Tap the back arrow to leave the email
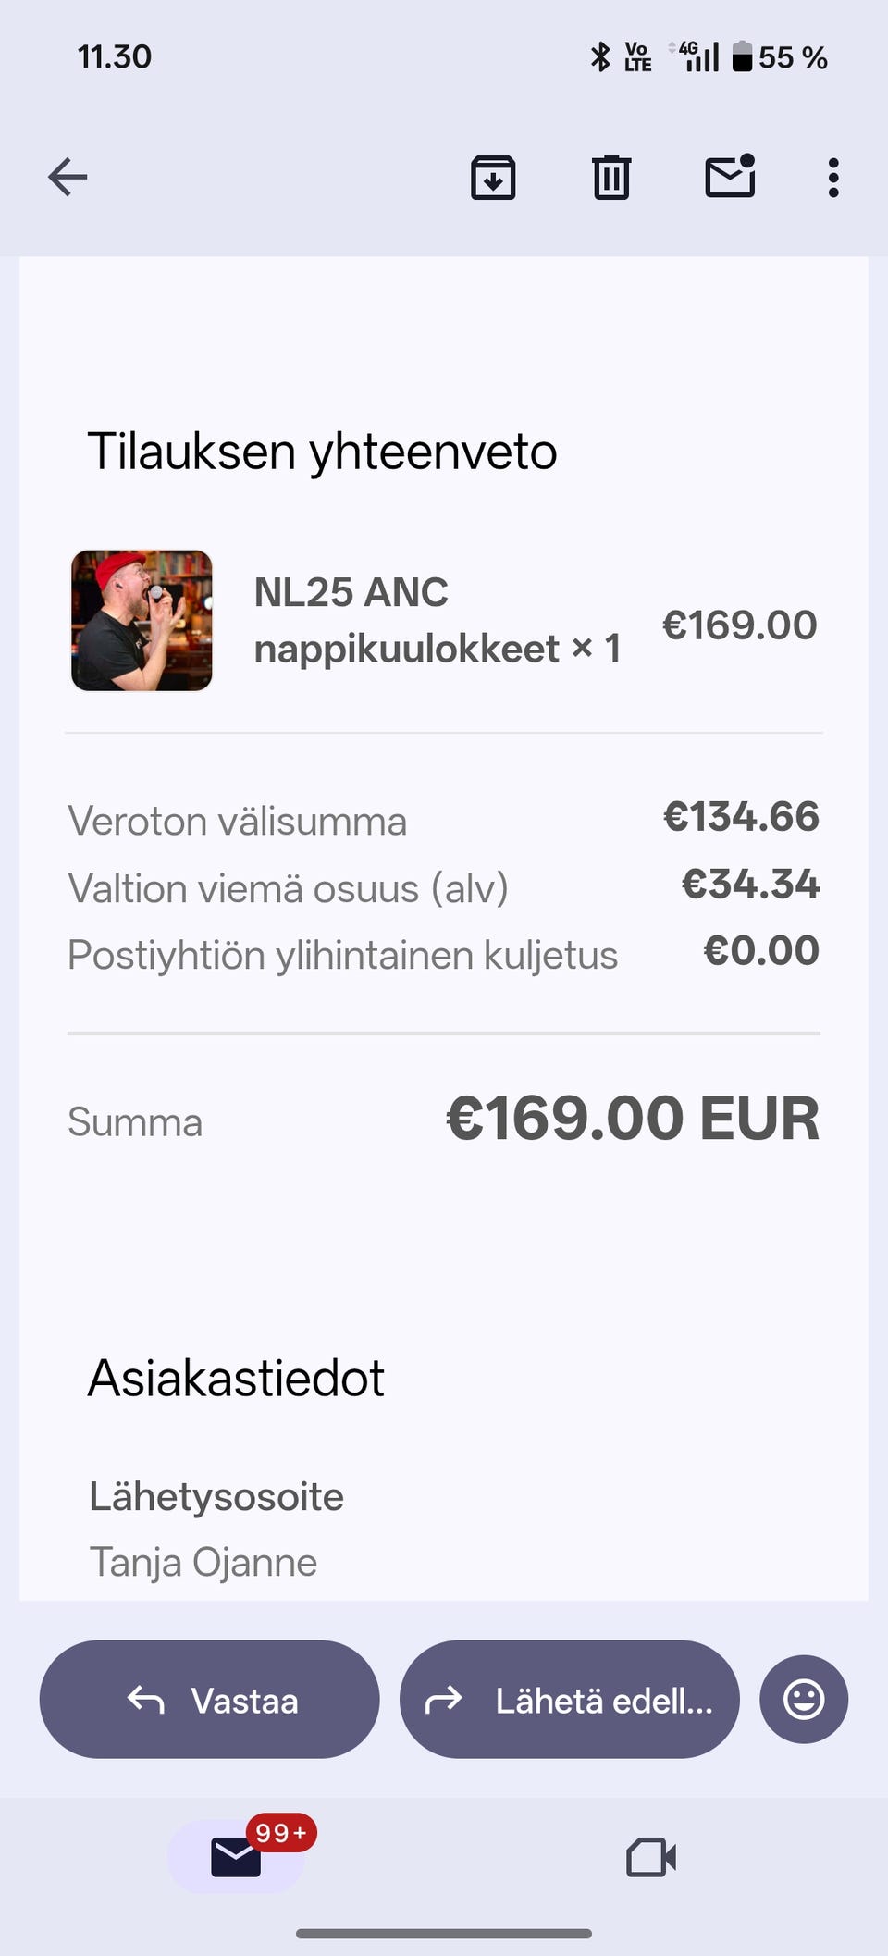 (68, 177)
